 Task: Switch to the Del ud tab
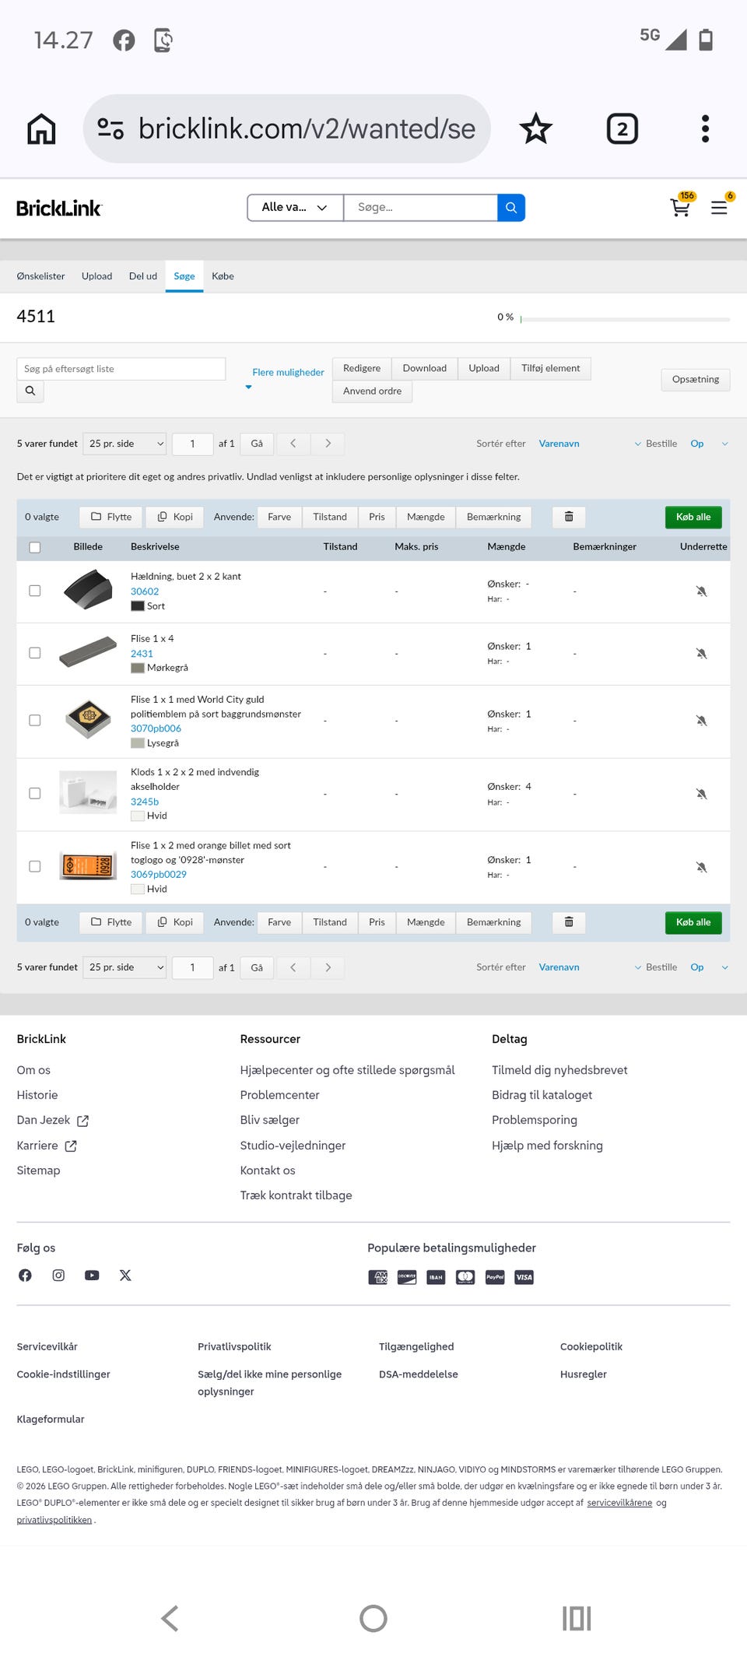pos(143,276)
